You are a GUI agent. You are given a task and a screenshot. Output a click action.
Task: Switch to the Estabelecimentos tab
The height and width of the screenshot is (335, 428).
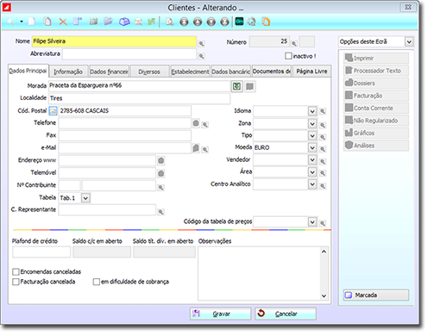[x=190, y=71]
